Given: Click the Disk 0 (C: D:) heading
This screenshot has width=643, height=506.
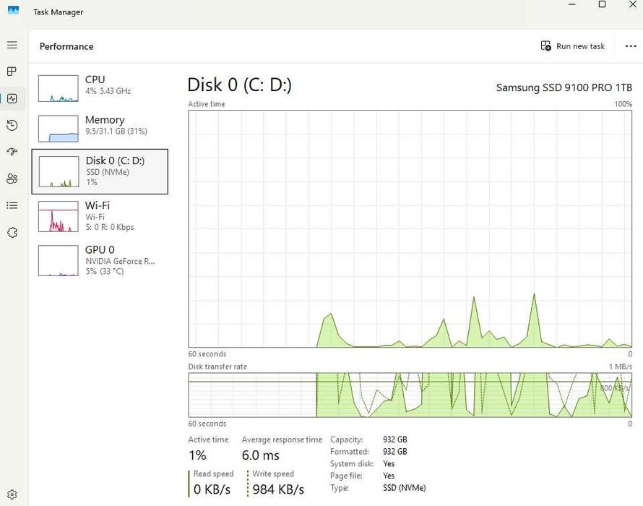Looking at the screenshot, I should tap(239, 85).
